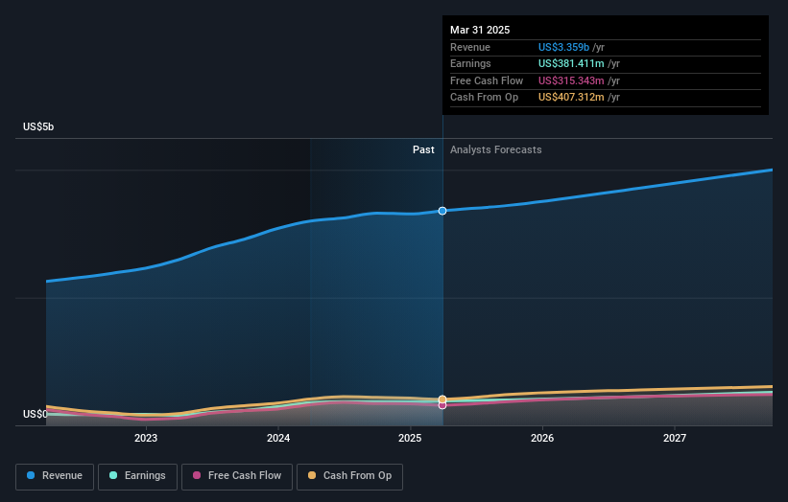Click the US$381.411m earnings value

571,63
